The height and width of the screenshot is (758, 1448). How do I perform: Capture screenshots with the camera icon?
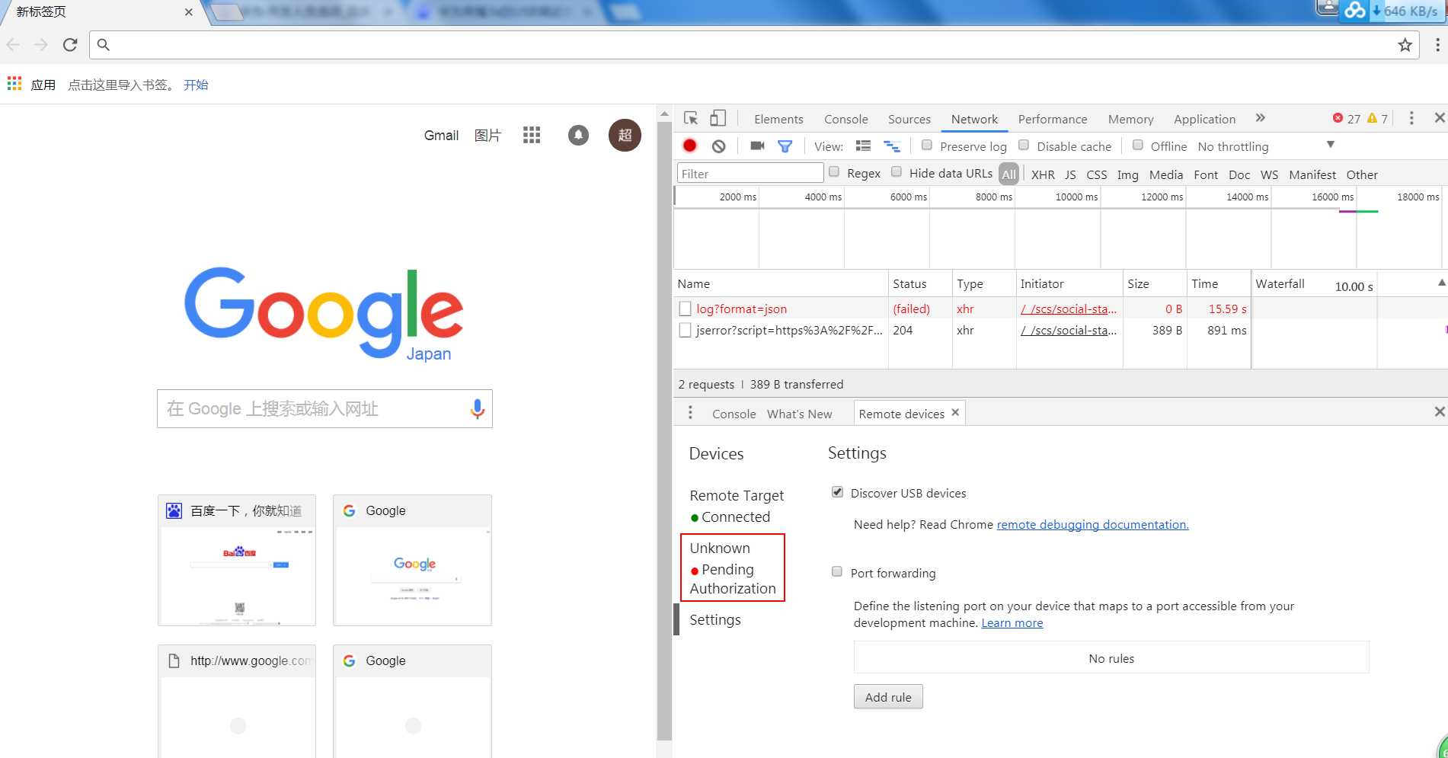pyautogui.click(x=757, y=146)
